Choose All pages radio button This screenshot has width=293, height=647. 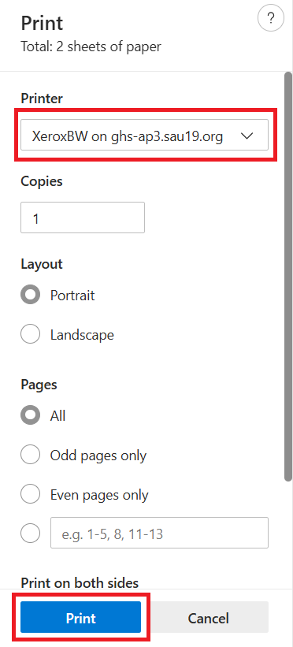[30, 415]
